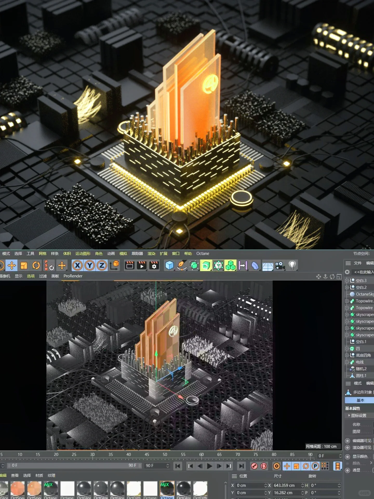Viewport: 374px width, 499px height.
Task: Go to end of timeline
Action: tap(242, 466)
